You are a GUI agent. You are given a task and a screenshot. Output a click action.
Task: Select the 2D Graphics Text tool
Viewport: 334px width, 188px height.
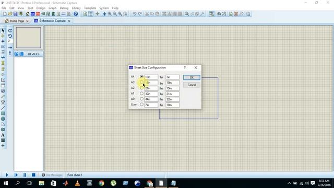3,135
